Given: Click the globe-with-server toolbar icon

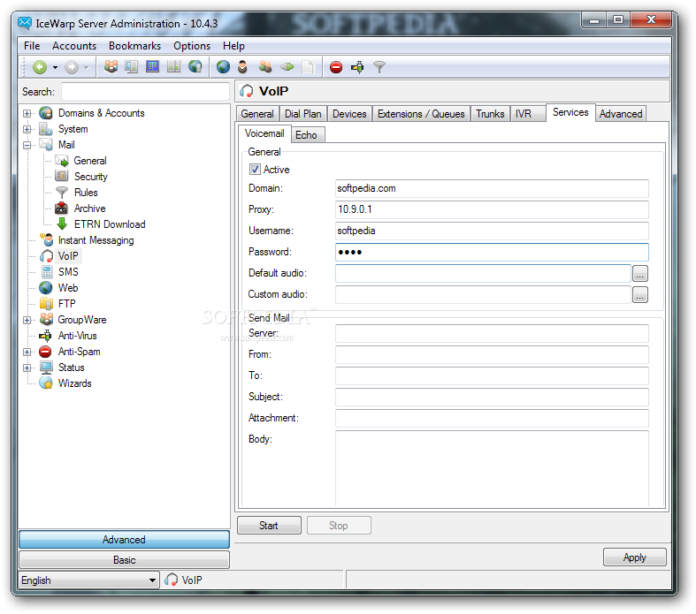Looking at the screenshot, I should [195, 67].
